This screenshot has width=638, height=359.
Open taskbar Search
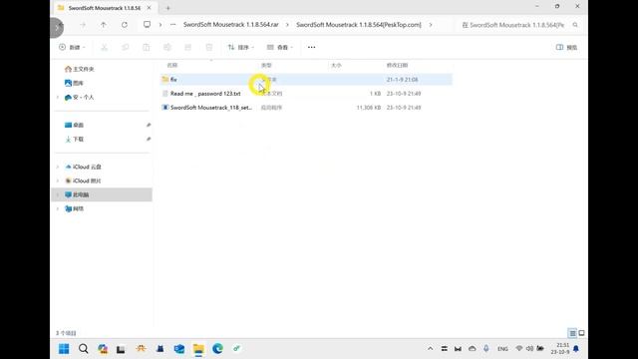pyautogui.click(x=84, y=349)
